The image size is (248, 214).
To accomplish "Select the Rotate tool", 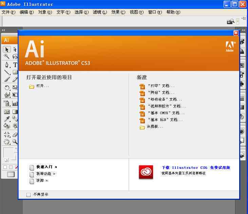I will coord(7,87).
